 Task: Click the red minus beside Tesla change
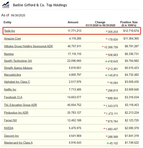click(x=107, y=31)
